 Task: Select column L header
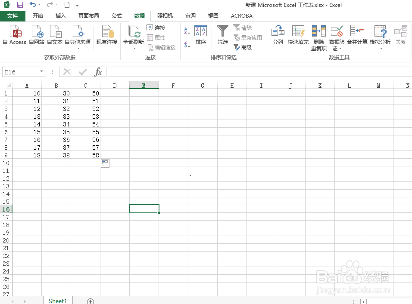349,86
